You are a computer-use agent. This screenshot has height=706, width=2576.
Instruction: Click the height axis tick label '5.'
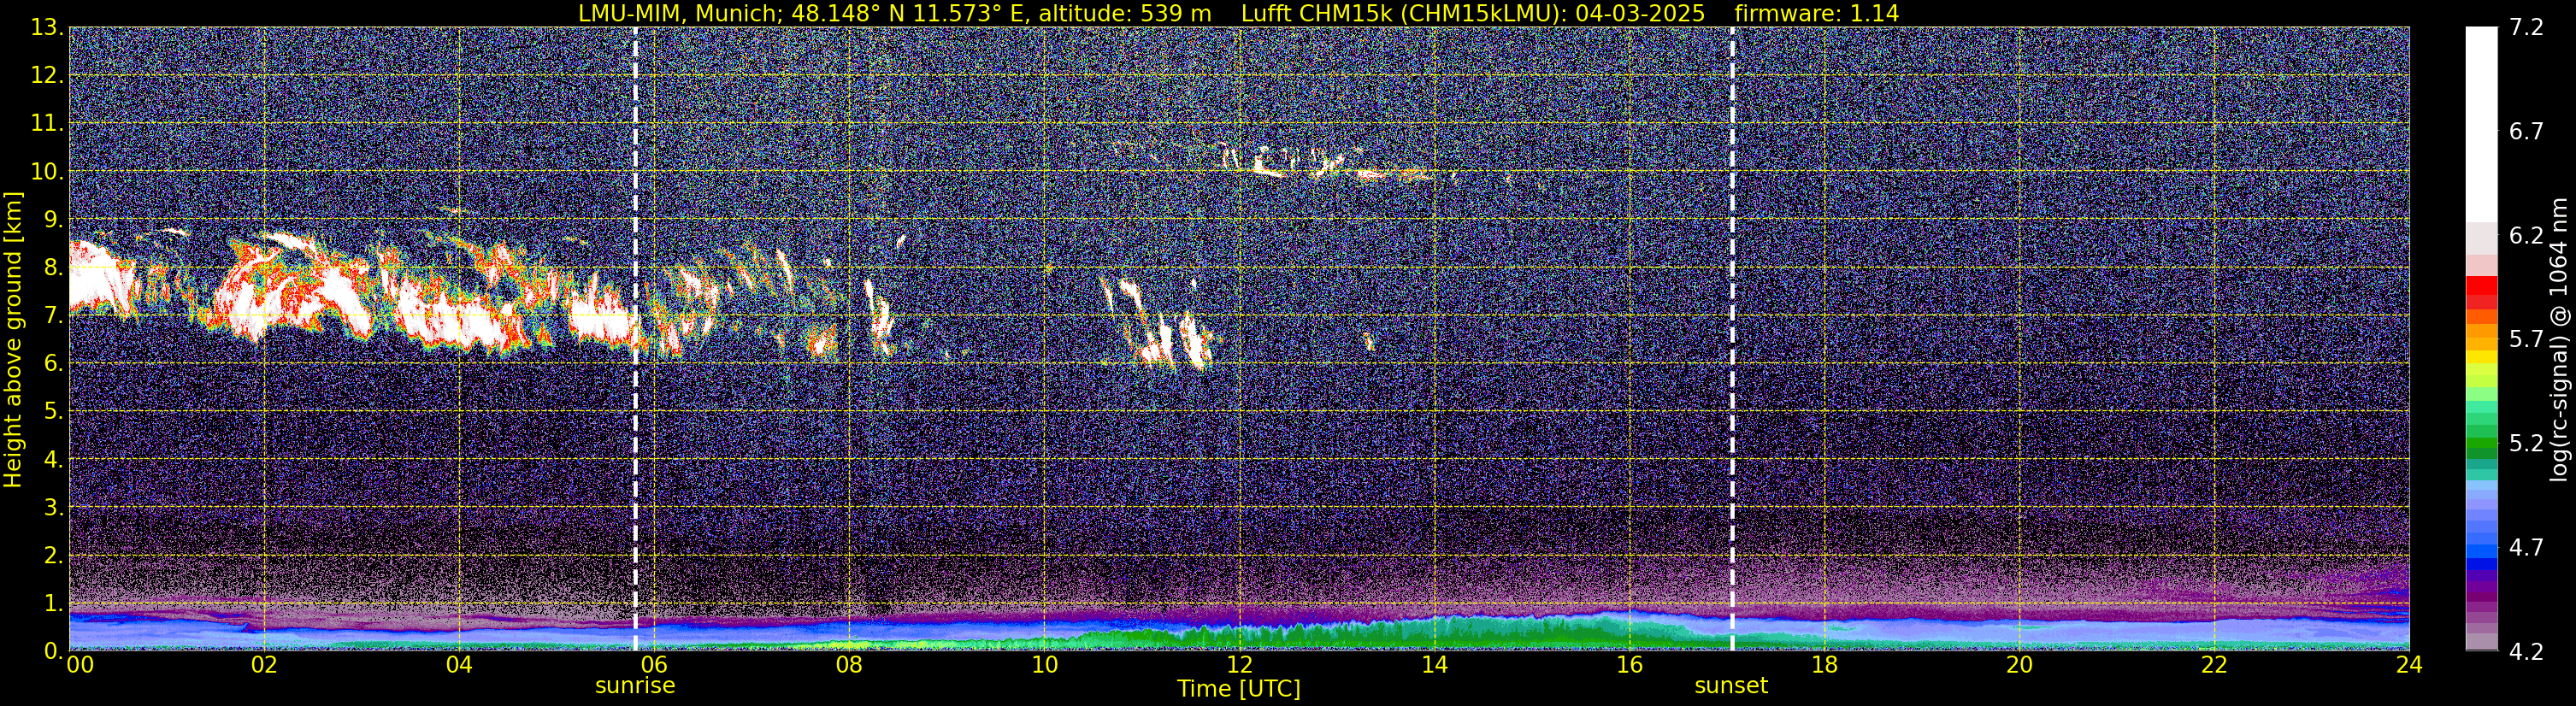53,411
